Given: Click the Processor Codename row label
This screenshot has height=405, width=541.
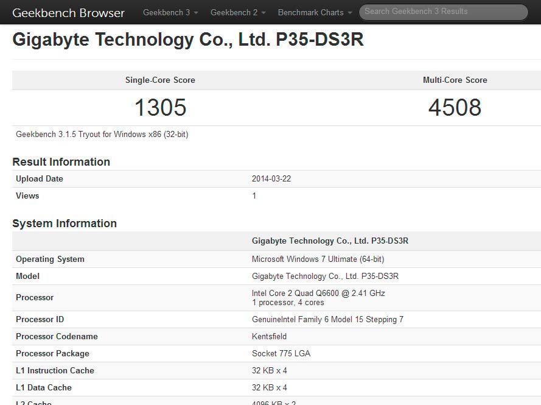Looking at the screenshot, I should tap(57, 337).
